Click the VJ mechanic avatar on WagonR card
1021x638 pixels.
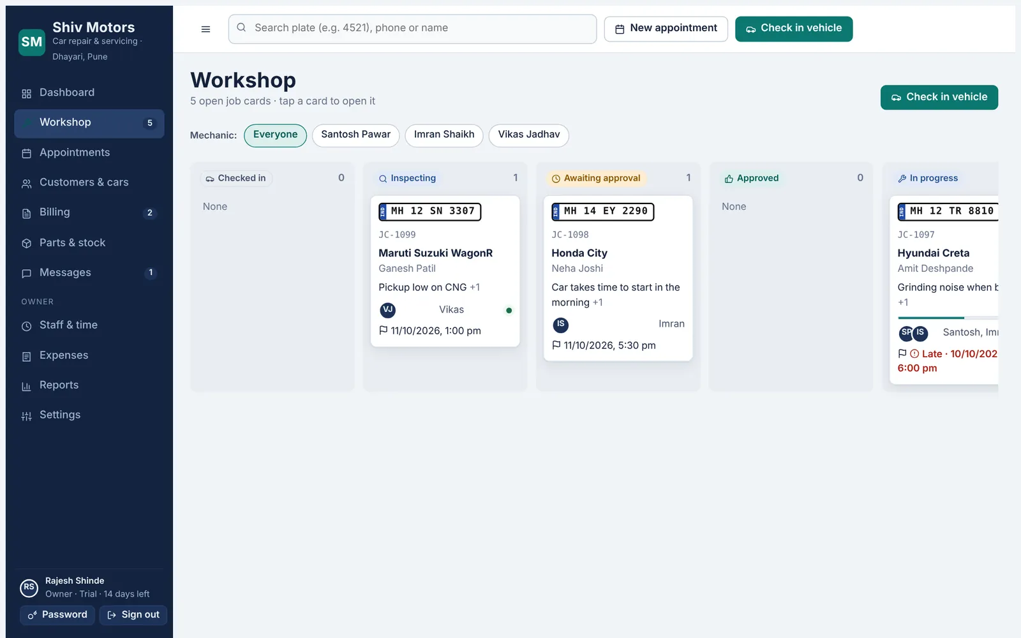point(387,310)
